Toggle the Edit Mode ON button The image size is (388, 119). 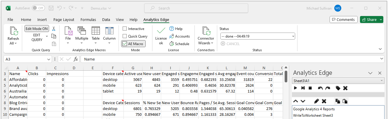(36, 29)
